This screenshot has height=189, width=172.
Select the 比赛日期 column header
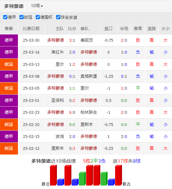click(x=31, y=29)
